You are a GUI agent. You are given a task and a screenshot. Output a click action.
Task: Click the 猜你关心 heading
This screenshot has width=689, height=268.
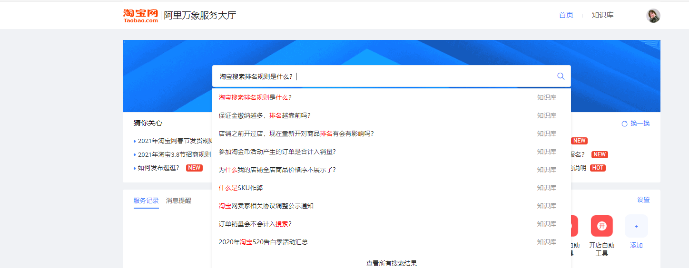148,123
